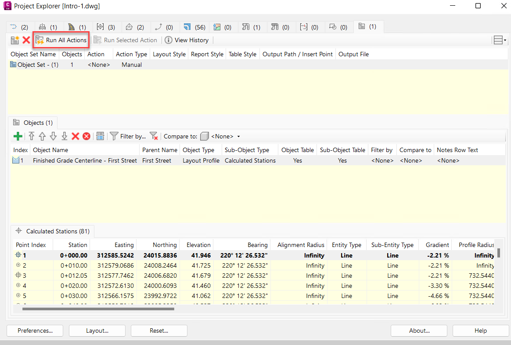
Task: Click the vertical scrollbar of stations table
Action: click(x=499, y=253)
